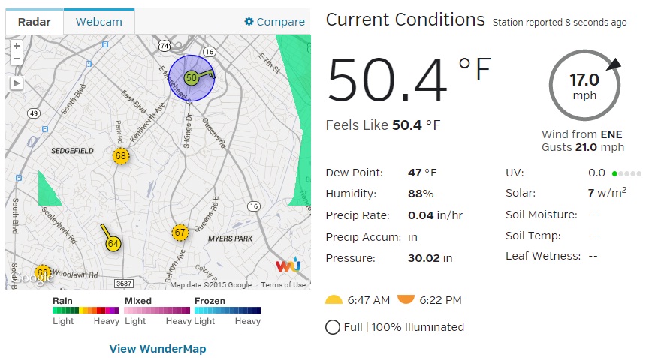Click the Frozen precipitation color legend bar
The width and height of the screenshot is (649, 358).
pyautogui.click(x=228, y=311)
